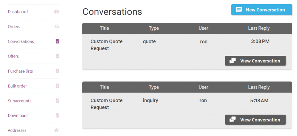This screenshot has width=297, height=136.
Task: Click the Conversations document icon in sidebar
Action: pyautogui.click(x=57, y=41)
